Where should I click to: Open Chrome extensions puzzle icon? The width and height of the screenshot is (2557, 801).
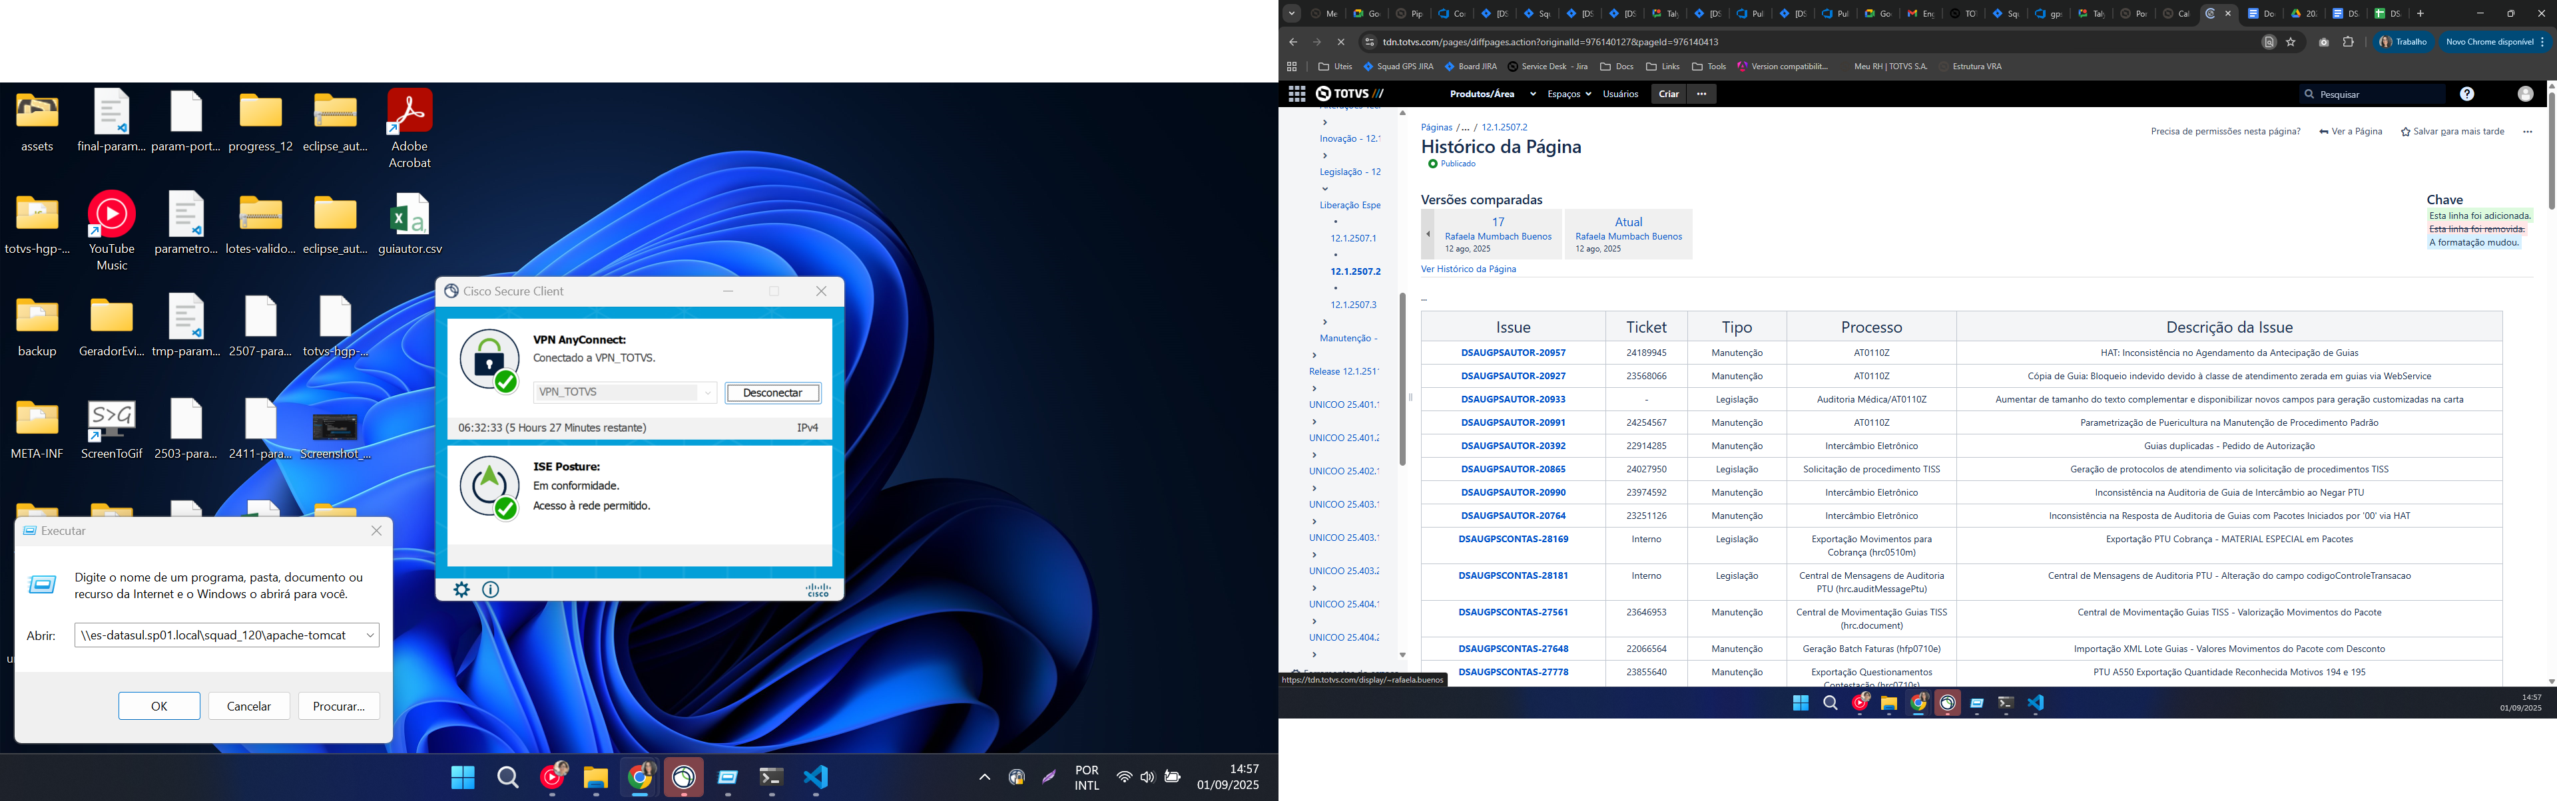2349,42
